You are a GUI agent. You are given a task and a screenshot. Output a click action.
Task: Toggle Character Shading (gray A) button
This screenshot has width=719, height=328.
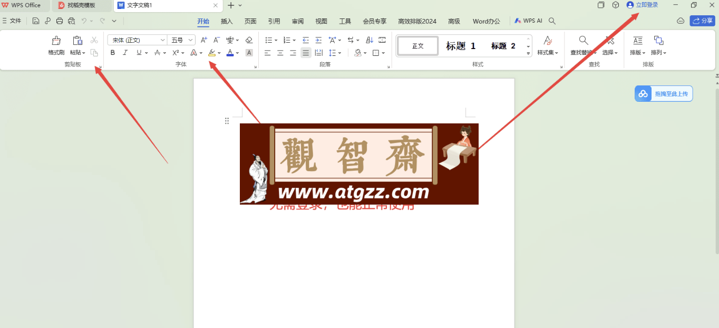[249, 53]
